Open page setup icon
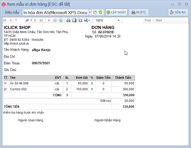 (80, 20)
